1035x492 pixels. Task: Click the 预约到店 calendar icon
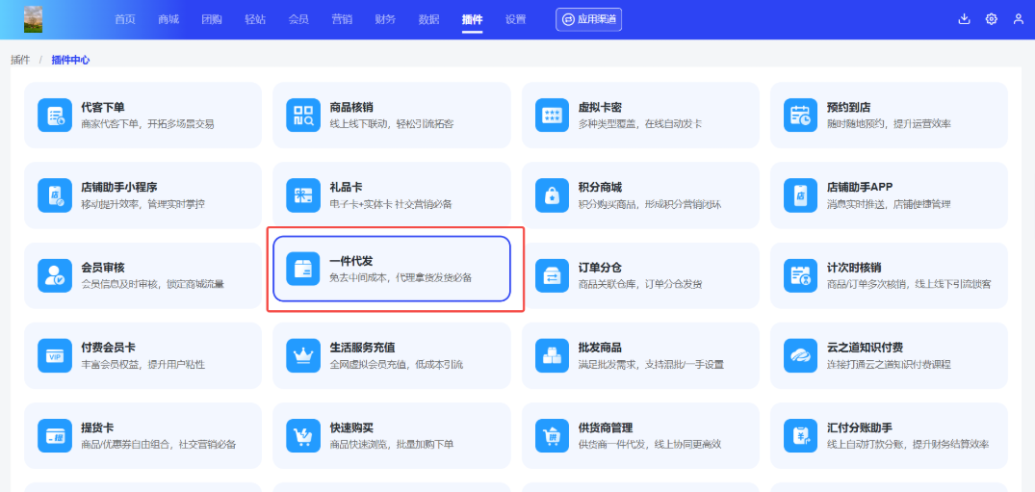(x=801, y=116)
